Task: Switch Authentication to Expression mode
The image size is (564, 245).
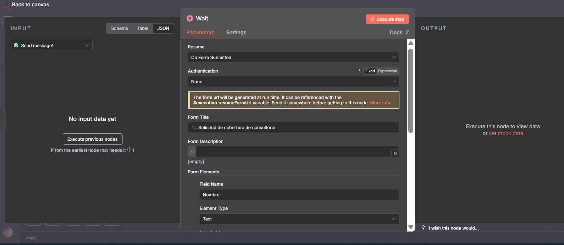Action: coord(387,71)
